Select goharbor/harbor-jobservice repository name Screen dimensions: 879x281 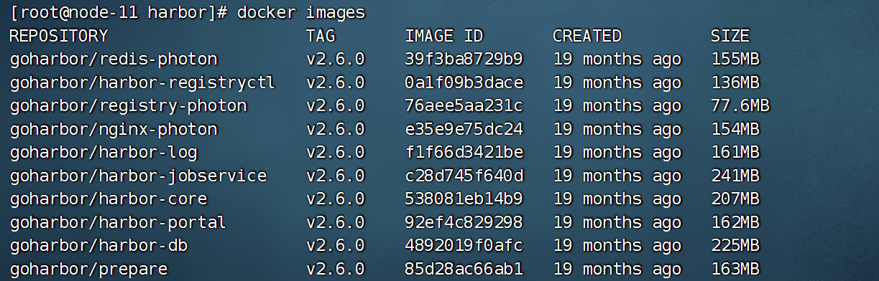pyautogui.click(x=138, y=176)
